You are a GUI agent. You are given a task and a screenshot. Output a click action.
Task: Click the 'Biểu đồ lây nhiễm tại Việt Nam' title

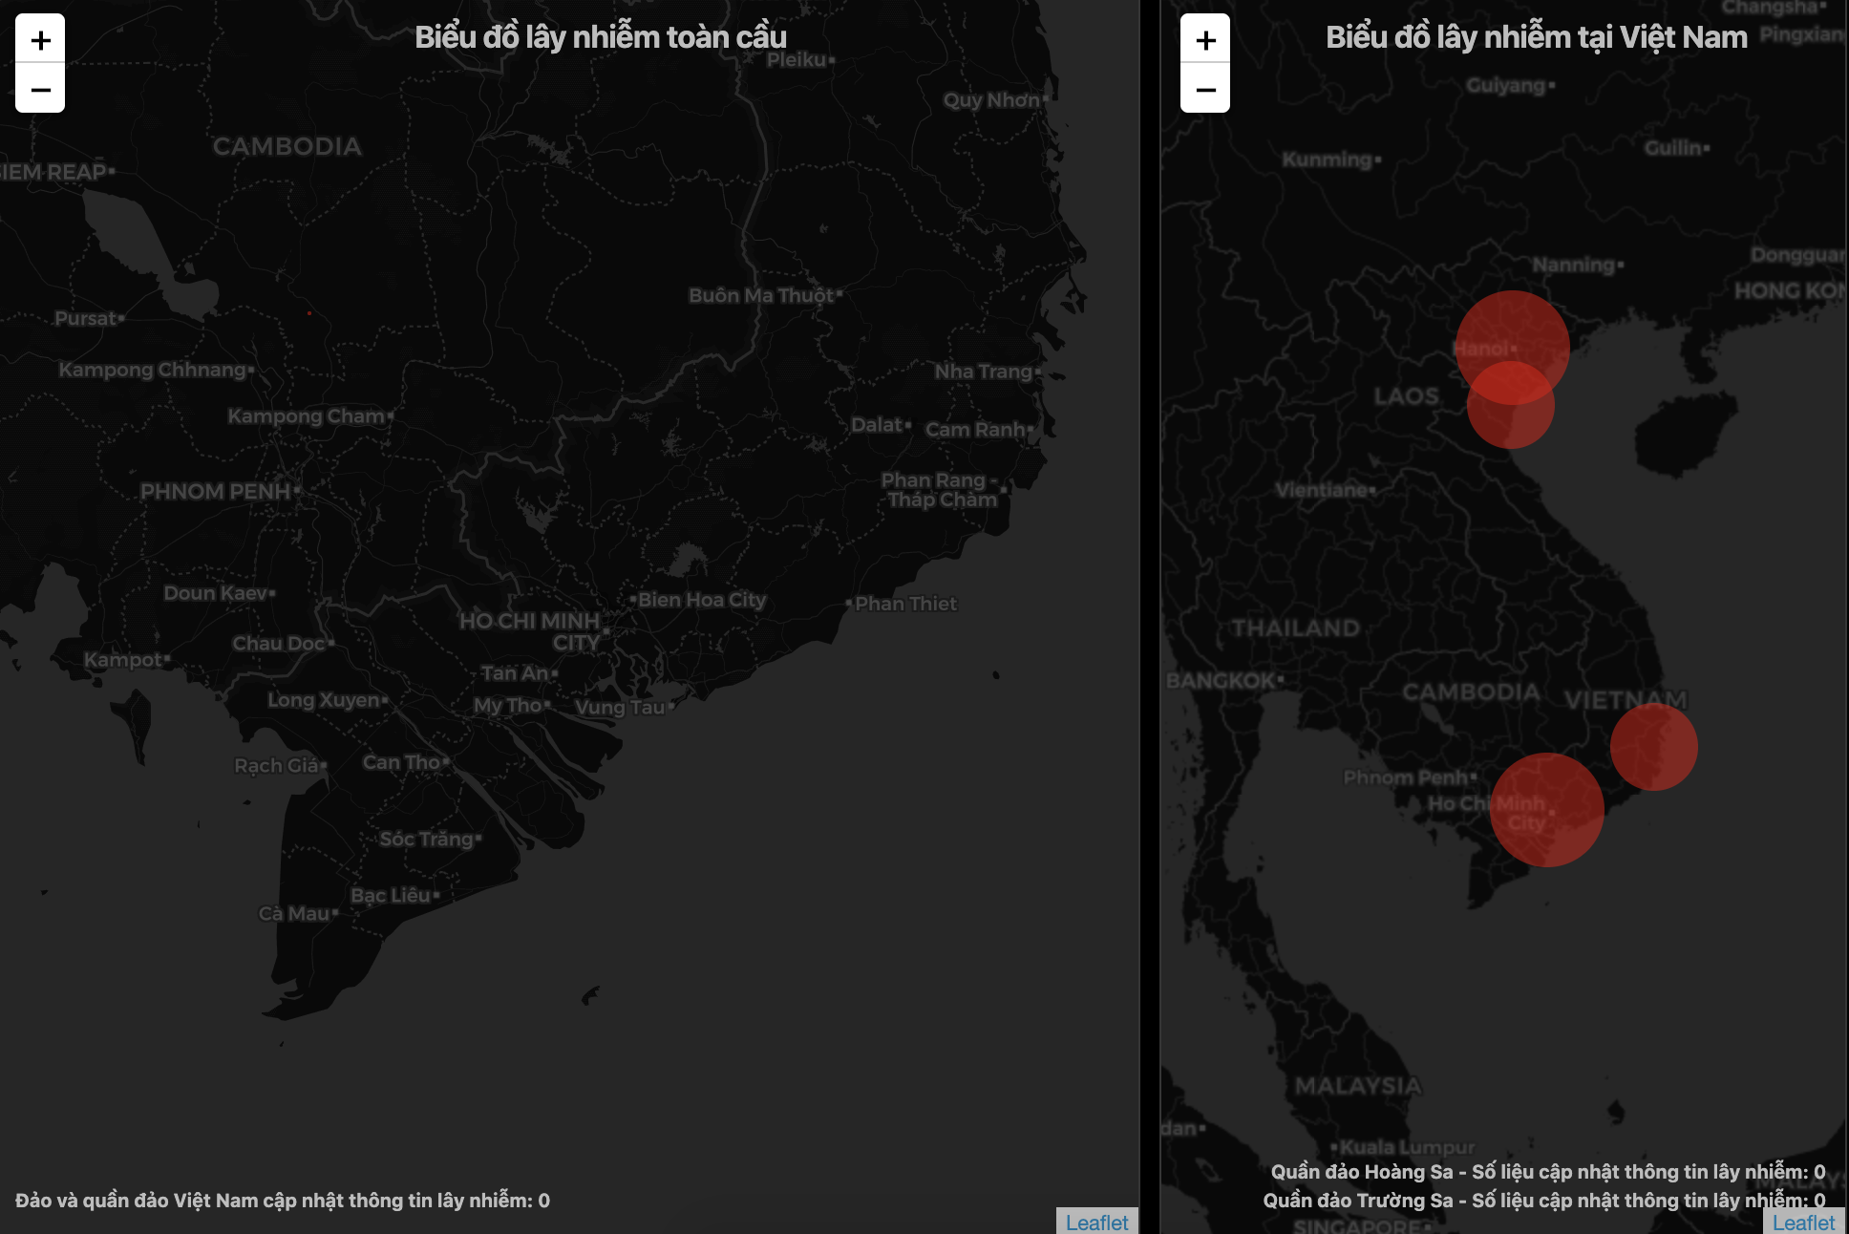pyautogui.click(x=1536, y=37)
